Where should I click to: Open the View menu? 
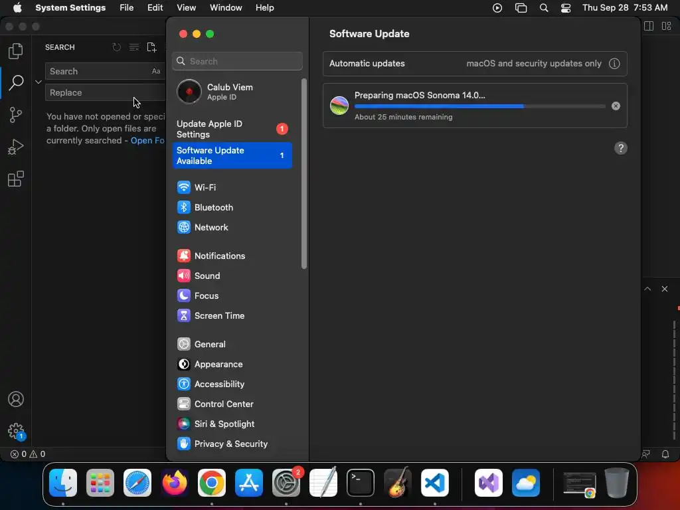pos(186,8)
